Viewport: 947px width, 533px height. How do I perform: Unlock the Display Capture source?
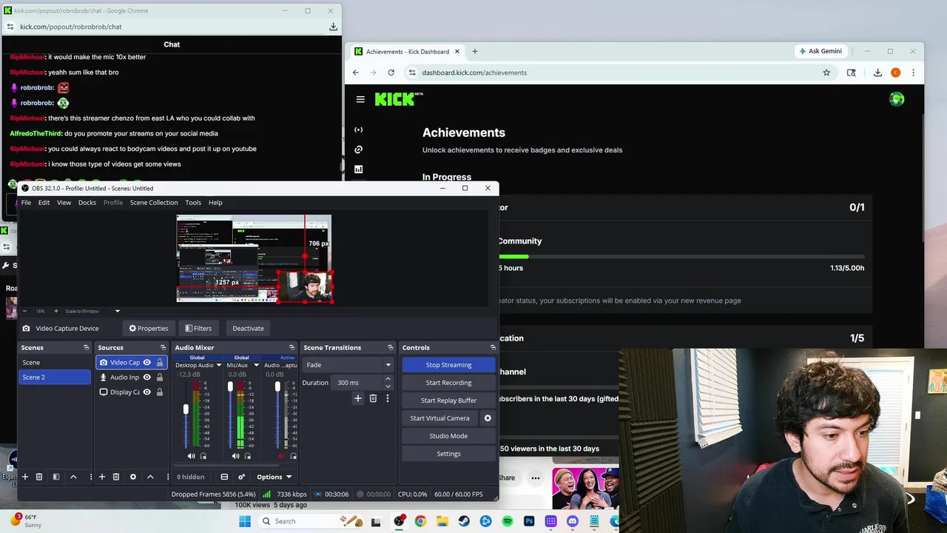159,392
